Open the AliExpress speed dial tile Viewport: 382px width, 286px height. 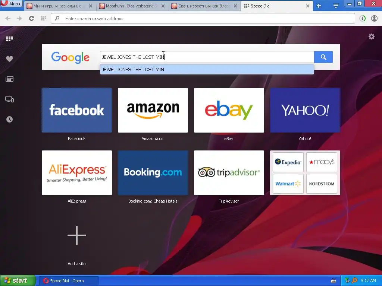click(77, 173)
